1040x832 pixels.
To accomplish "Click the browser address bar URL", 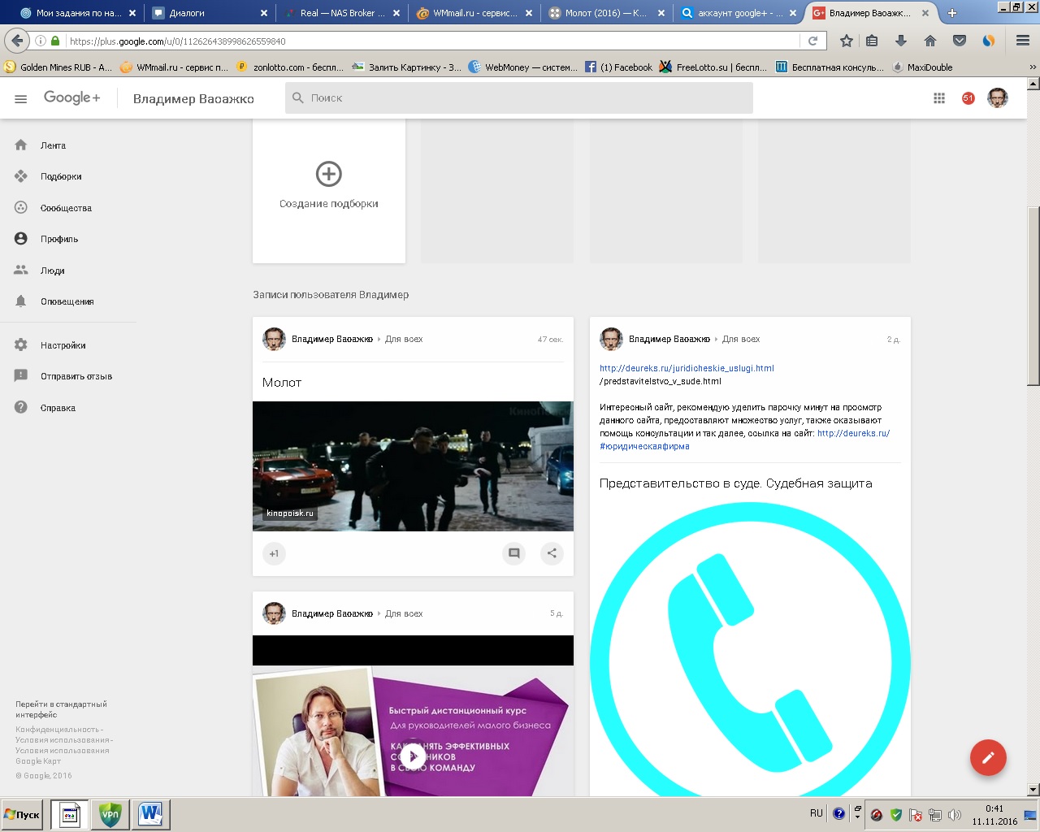I will click(177, 41).
